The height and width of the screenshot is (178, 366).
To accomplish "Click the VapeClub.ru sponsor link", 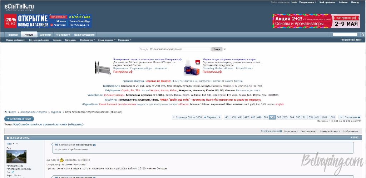I will pyautogui.click(x=95, y=95).
